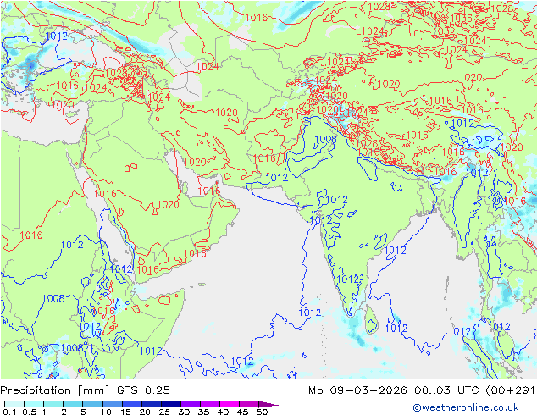The width and height of the screenshot is (537, 415).
Task: Click the legend arrow tip beyond 50
Action: coord(269,404)
